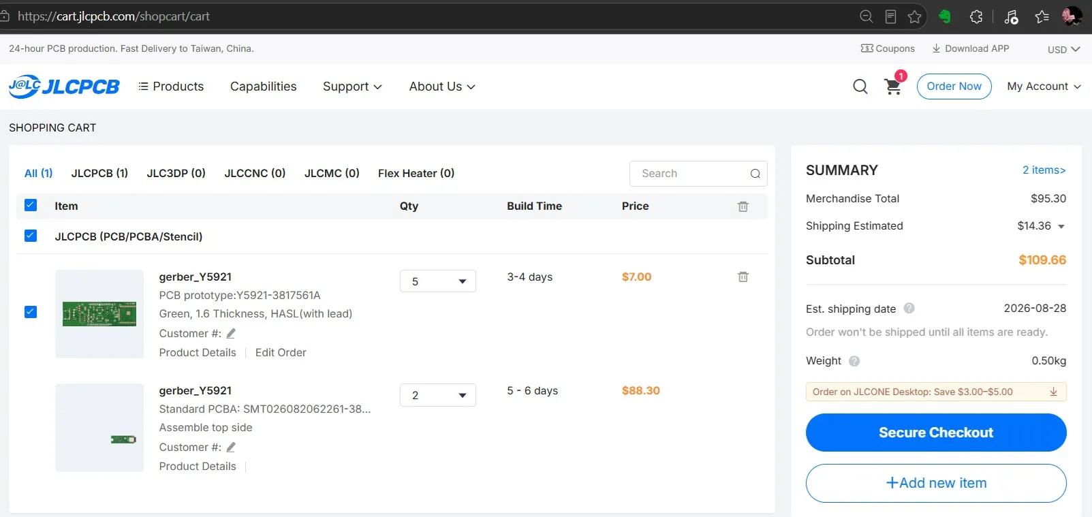Toggle the select-all checkbox beside Item
Image resolution: width=1092 pixels, height=517 pixels.
click(x=31, y=205)
